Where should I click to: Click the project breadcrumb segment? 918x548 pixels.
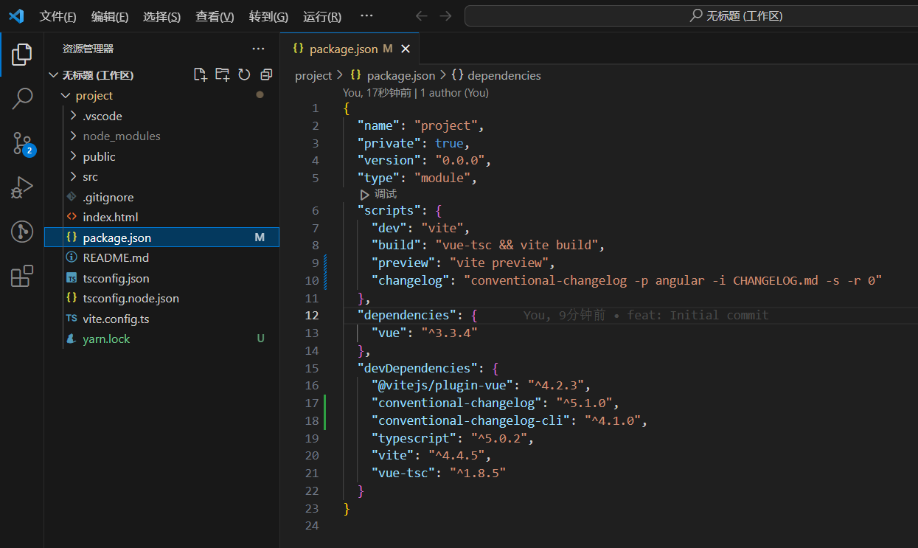tap(313, 75)
